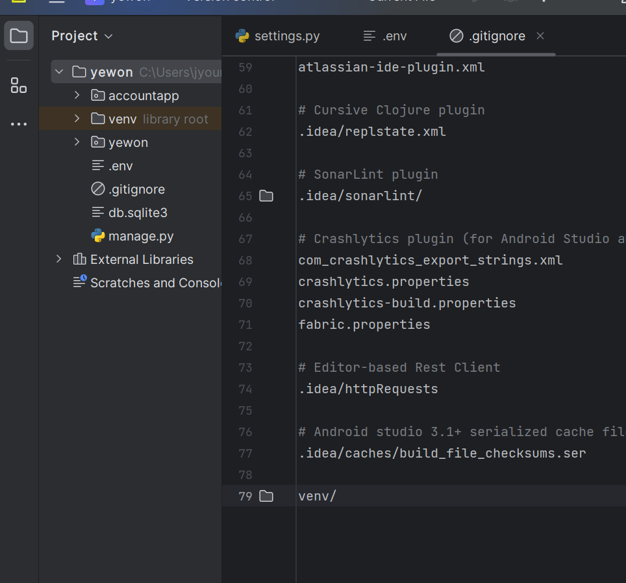626x583 pixels.
Task: Click the Python icon beside manage.py
Action: [x=98, y=236]
